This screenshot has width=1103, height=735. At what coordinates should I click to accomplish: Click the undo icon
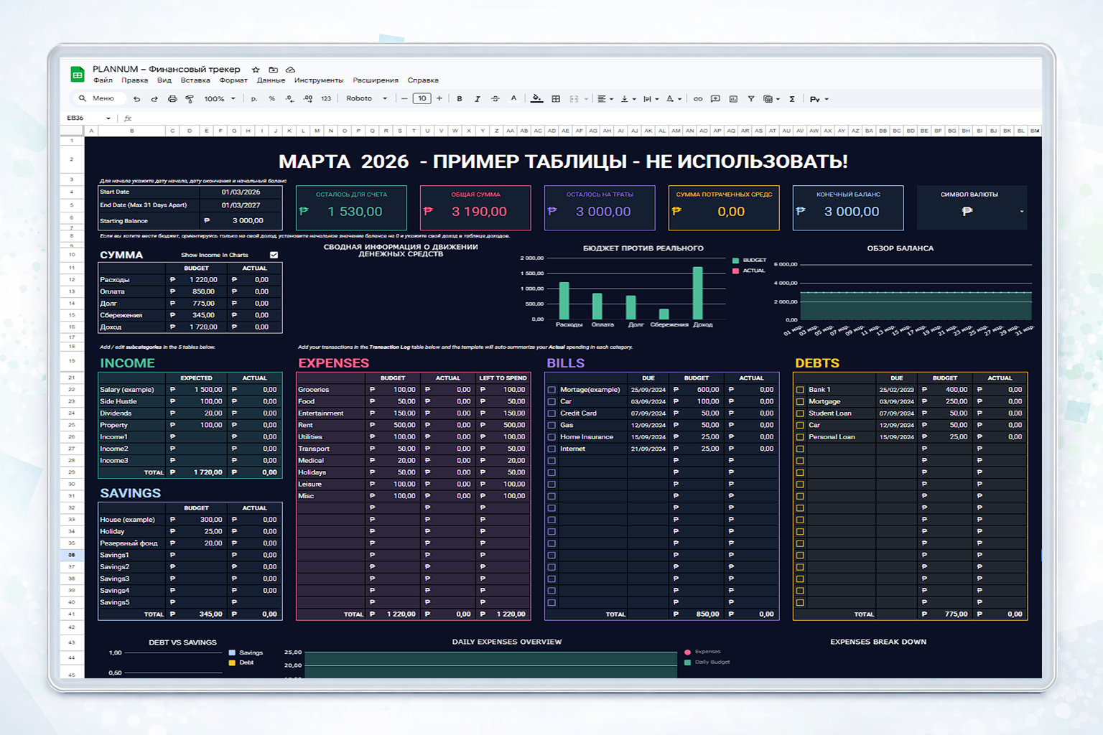(137, 98)
